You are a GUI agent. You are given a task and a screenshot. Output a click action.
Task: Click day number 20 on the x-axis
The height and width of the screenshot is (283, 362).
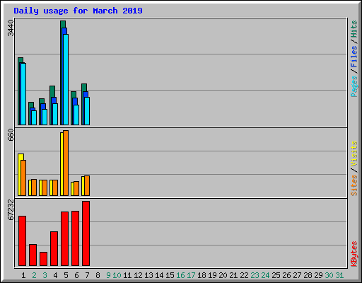point(223,275)
